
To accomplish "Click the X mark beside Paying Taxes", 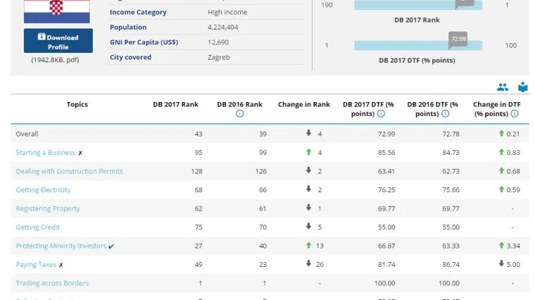I will click(x=61, y=265).
